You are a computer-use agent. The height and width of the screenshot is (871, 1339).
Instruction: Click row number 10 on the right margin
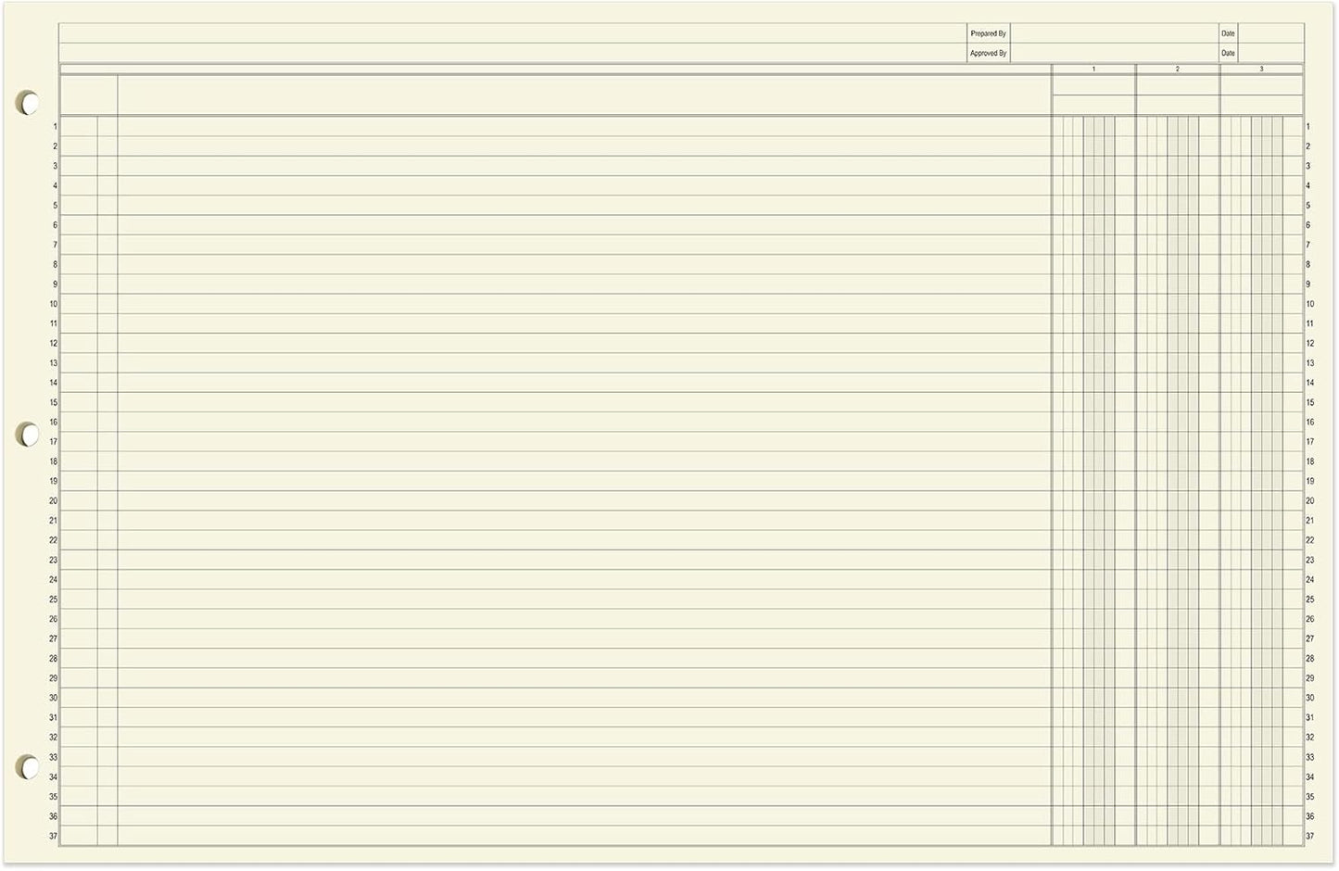[1308, 303]
